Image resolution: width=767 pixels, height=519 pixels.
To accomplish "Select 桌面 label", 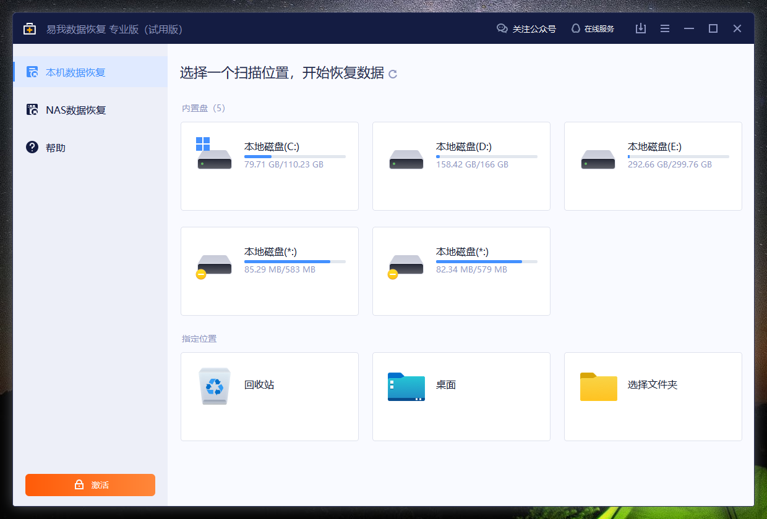I will [446, 384].
